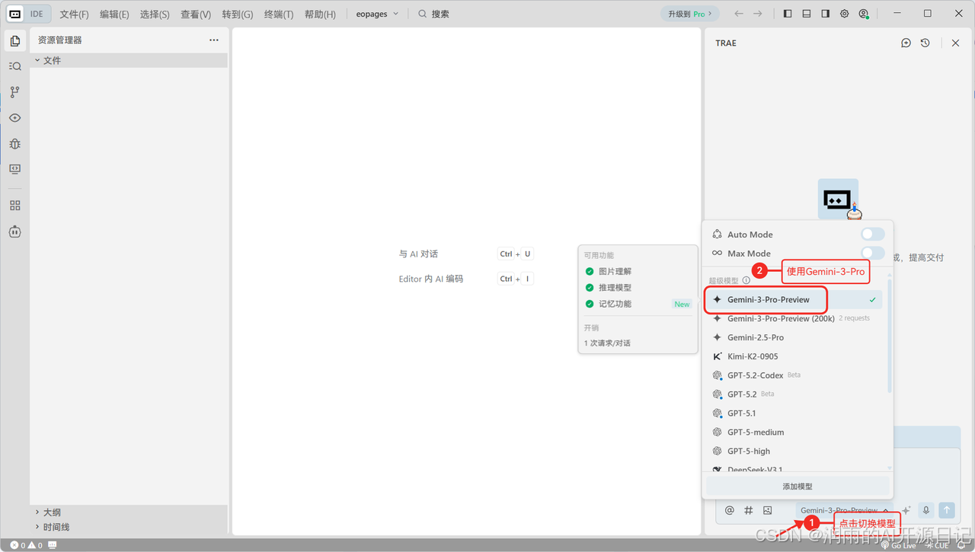Screen dimensions: 975x552
Task: Open the Gemini-3-Pro-Preview model selector in chat input
Action: tap(844, 510)
